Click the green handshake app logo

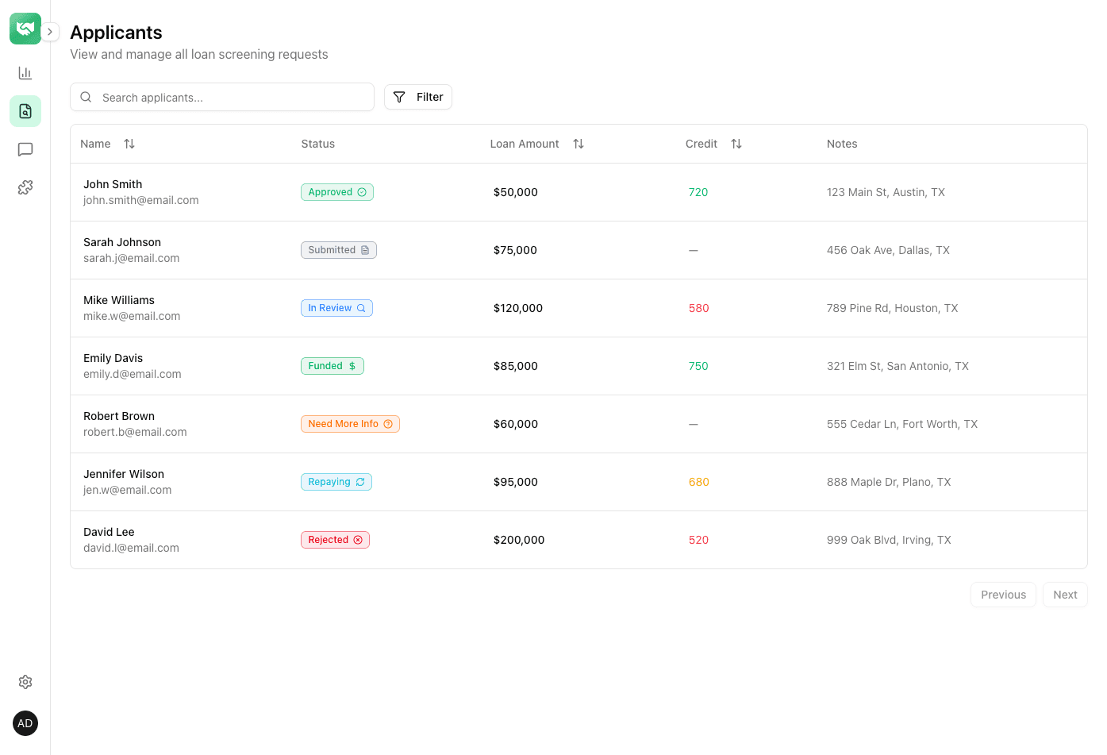(25, 29)
